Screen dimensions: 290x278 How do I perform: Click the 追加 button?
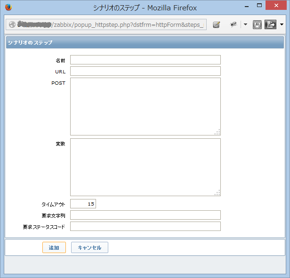(x=54, y=247)
